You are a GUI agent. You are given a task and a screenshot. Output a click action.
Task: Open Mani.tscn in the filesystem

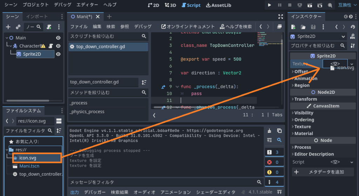[29, 166]
